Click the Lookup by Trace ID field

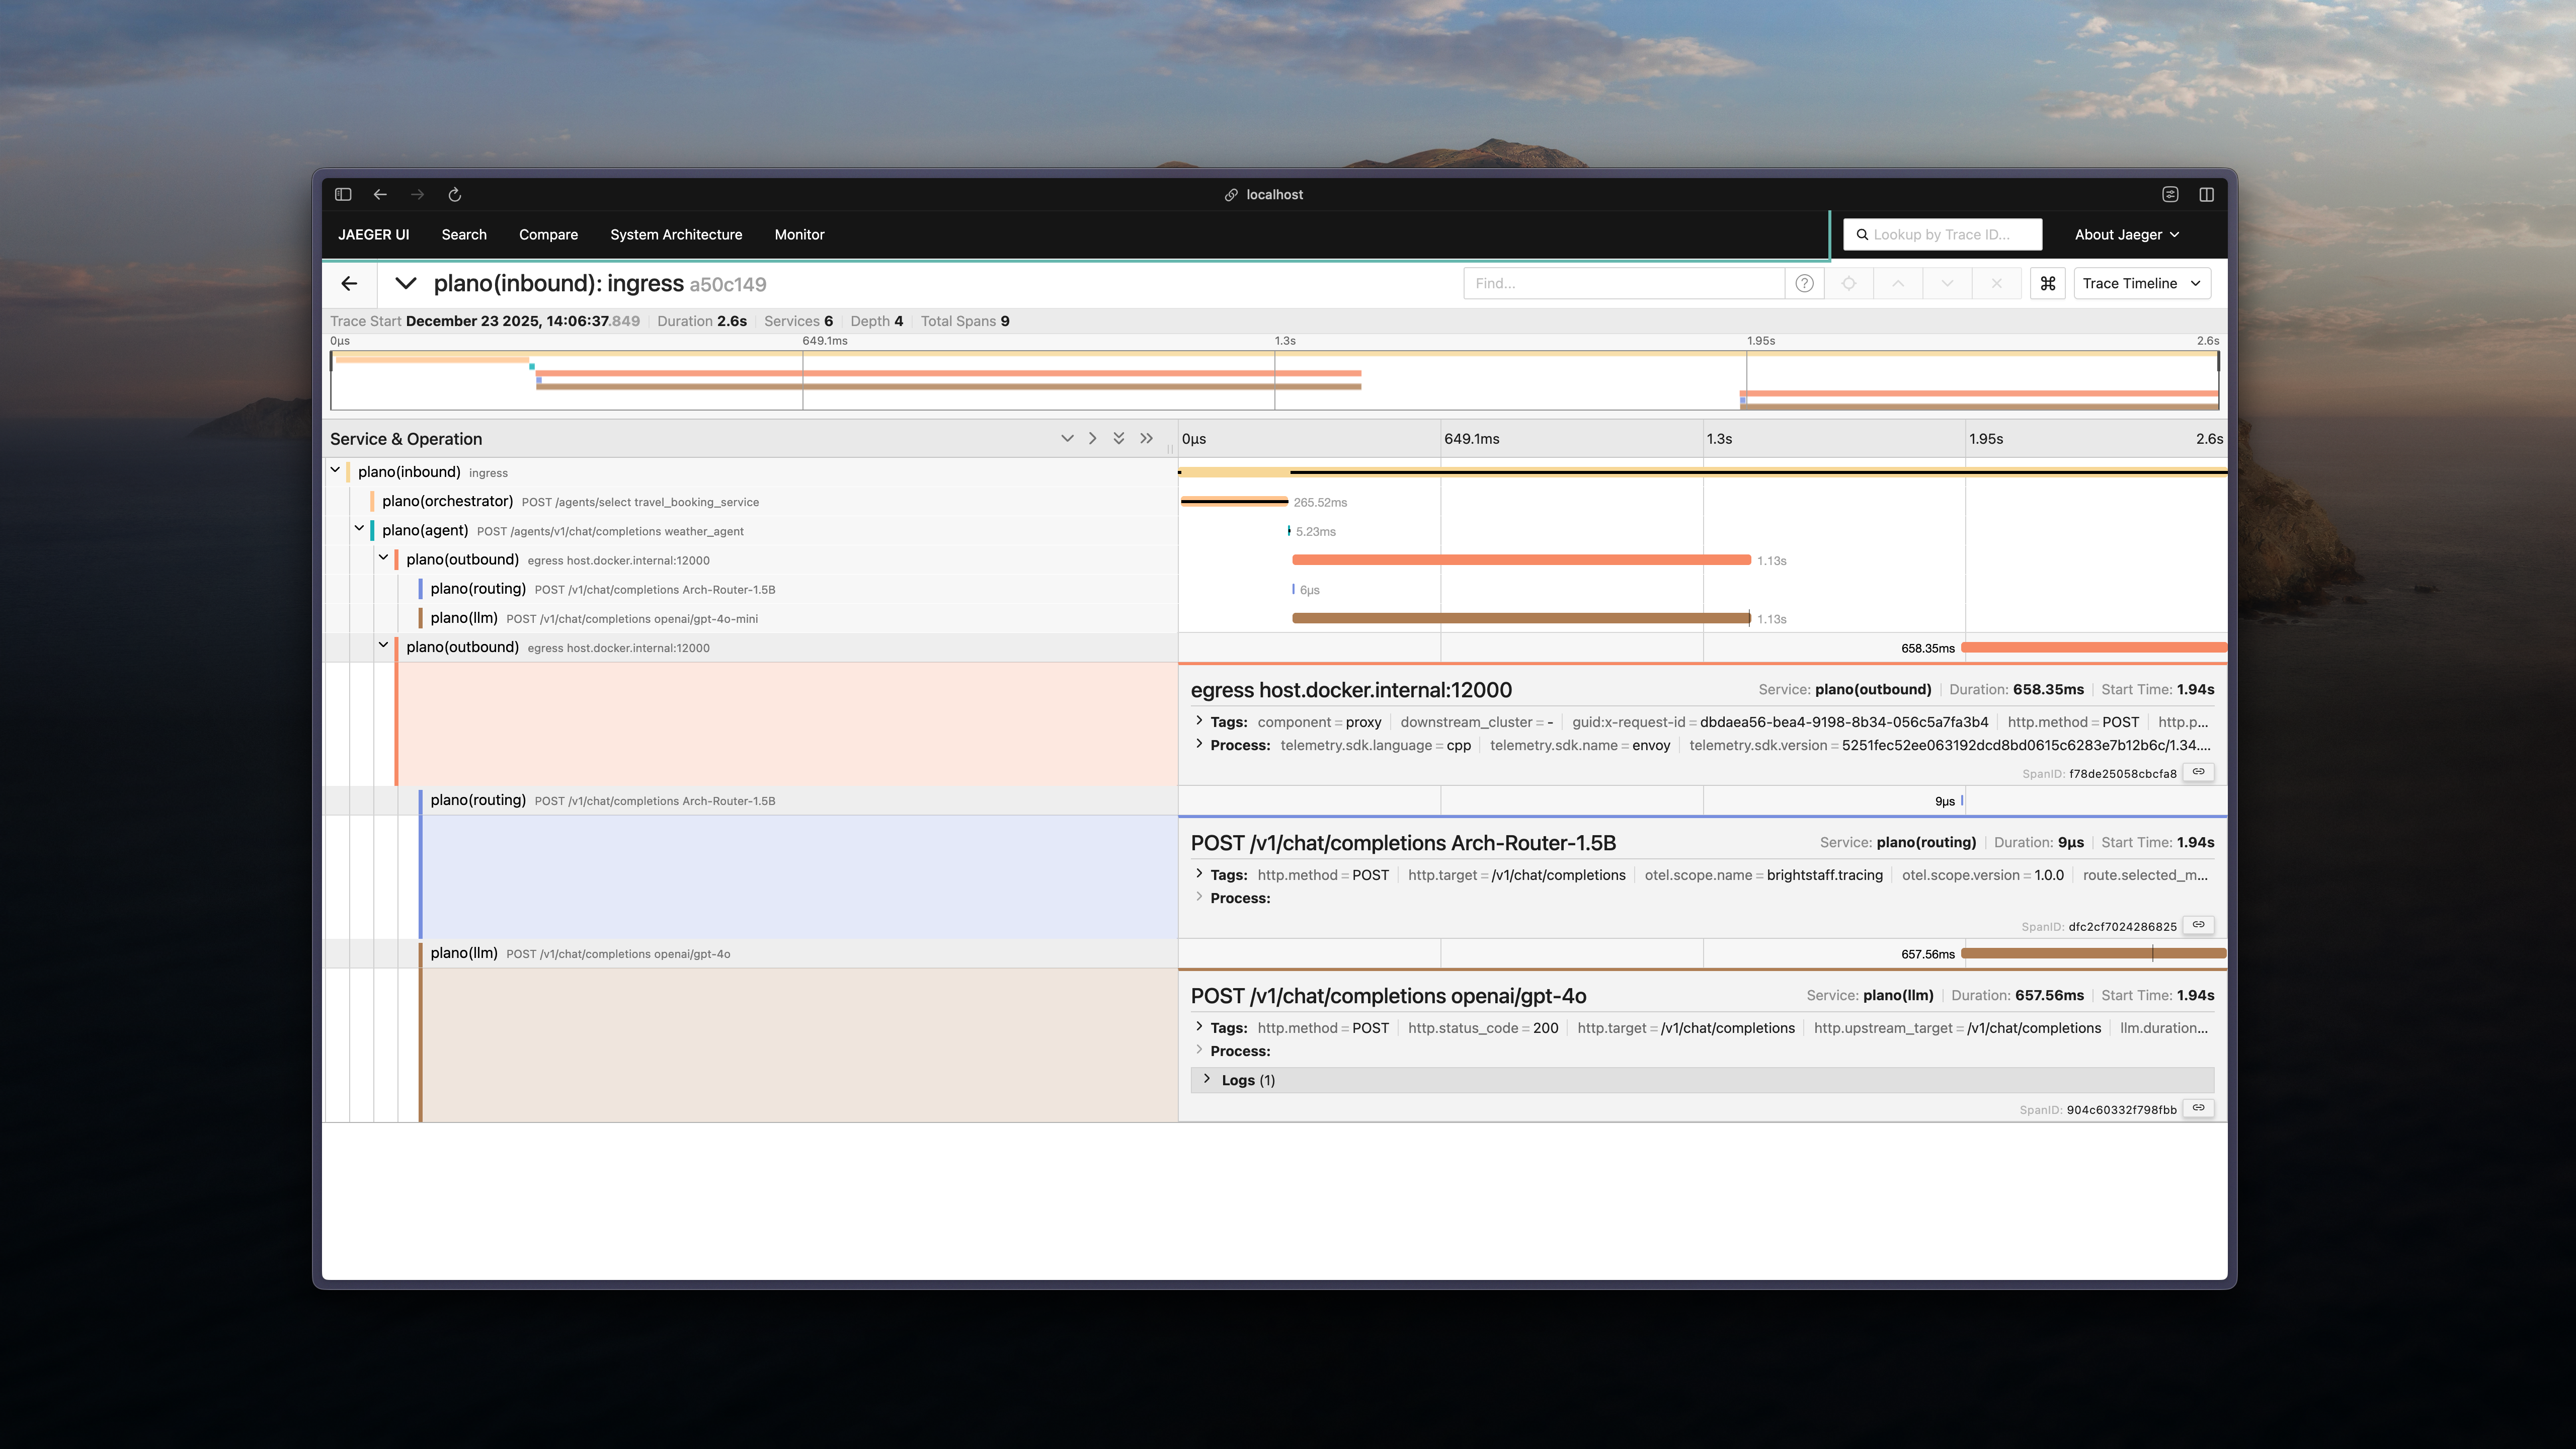(x=1942, y=235)
